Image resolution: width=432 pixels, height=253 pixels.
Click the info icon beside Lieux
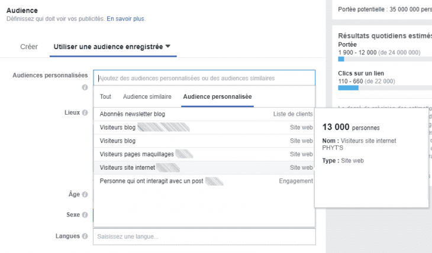[85, 112]
